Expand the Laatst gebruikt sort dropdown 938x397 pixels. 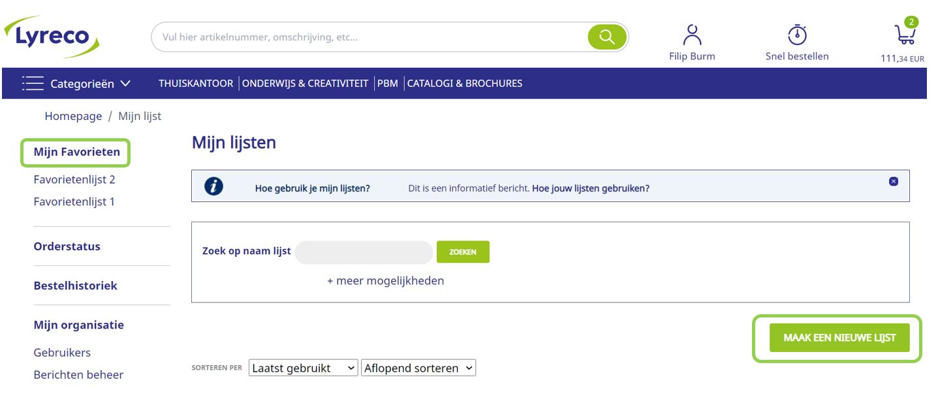click(304, 368)
